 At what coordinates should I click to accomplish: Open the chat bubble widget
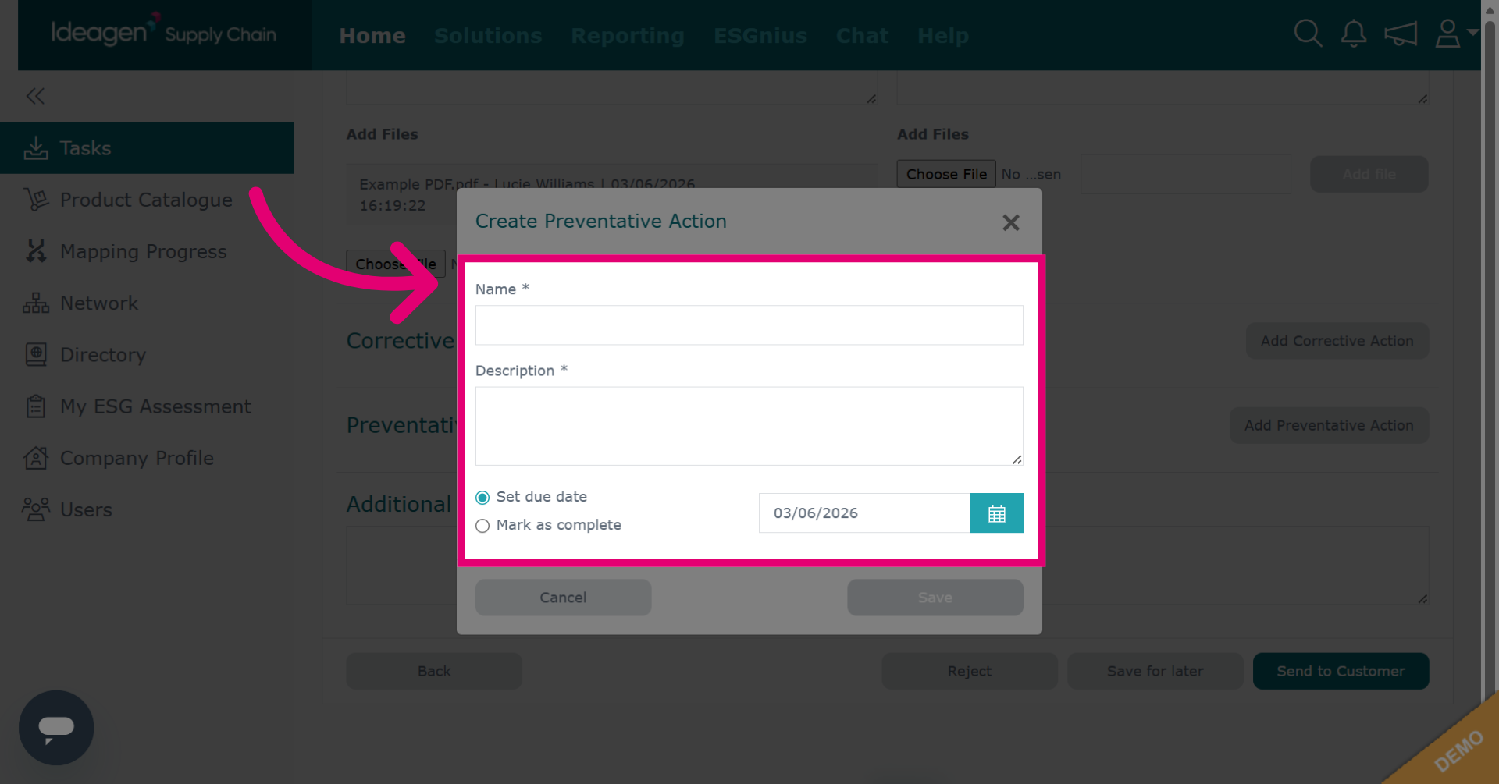(56, 728)
